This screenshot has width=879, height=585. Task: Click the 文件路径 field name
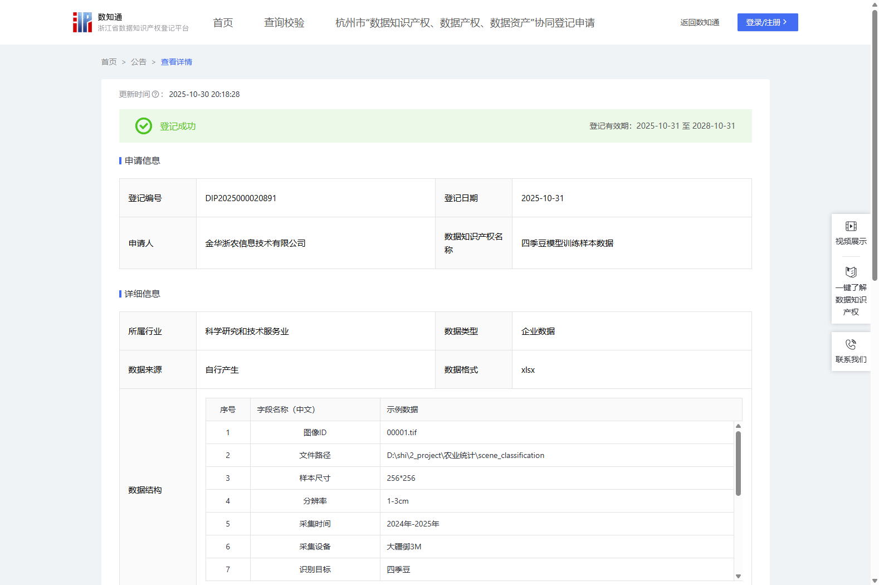[x=315, y=455]
